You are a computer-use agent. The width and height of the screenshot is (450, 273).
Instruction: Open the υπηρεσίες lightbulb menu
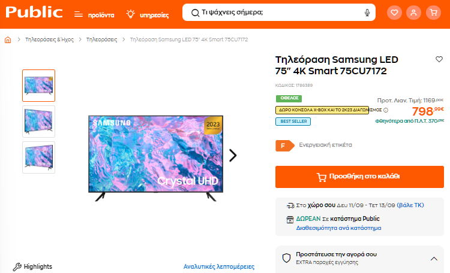(x=148, y=14)
